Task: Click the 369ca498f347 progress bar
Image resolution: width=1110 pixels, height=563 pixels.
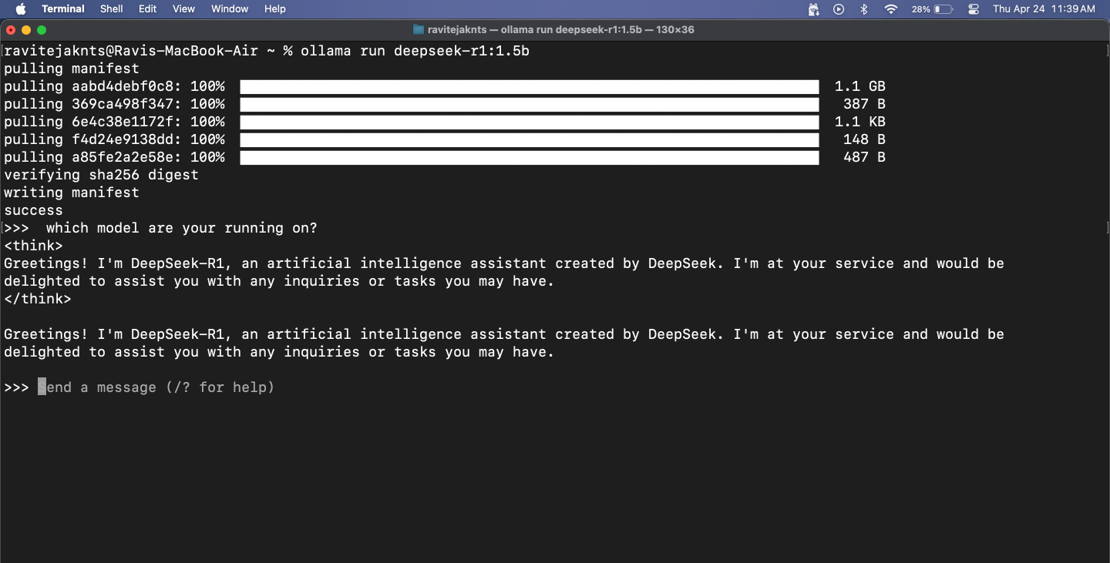Action: click(x=529, y=104)
